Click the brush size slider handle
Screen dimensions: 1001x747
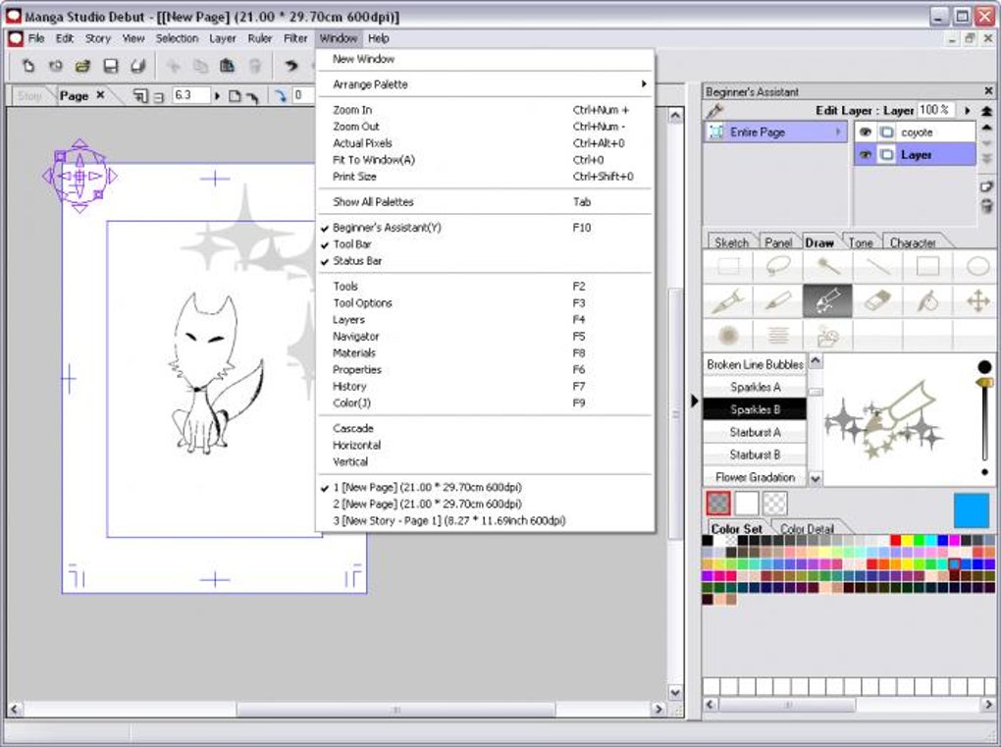pos(984,383)
